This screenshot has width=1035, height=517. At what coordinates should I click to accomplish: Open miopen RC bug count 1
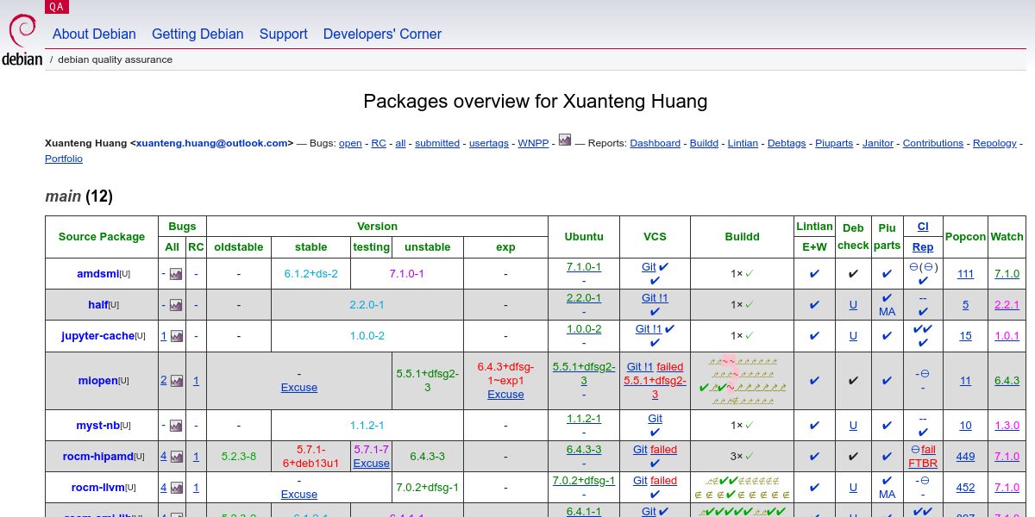[x=196, y=381]
